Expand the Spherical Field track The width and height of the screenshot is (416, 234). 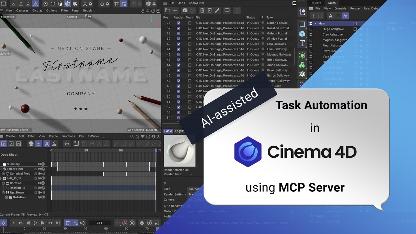[x=3, y=174]
